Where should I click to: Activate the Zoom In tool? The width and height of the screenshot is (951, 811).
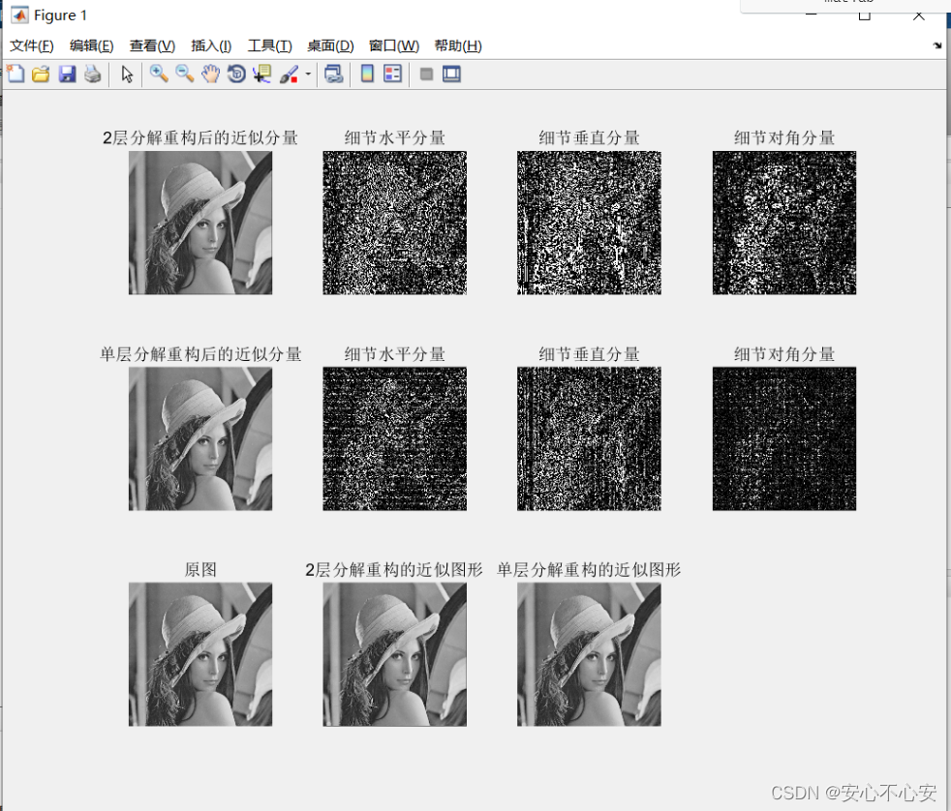click(159, 74)
